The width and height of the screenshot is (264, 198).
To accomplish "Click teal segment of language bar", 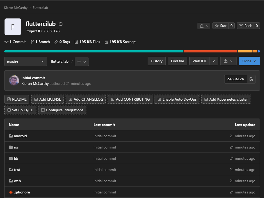I will 94,51.
